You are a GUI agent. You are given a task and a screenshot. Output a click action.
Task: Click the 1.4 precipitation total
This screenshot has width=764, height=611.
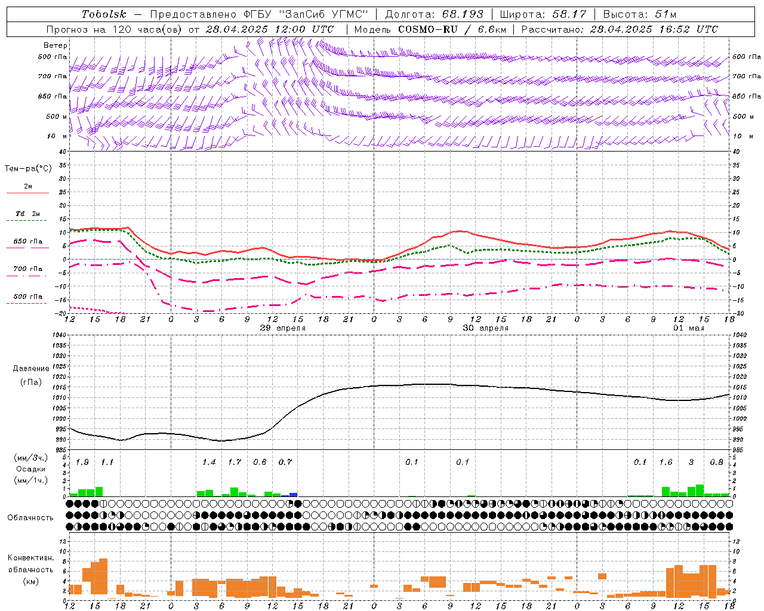click(209, 462)
